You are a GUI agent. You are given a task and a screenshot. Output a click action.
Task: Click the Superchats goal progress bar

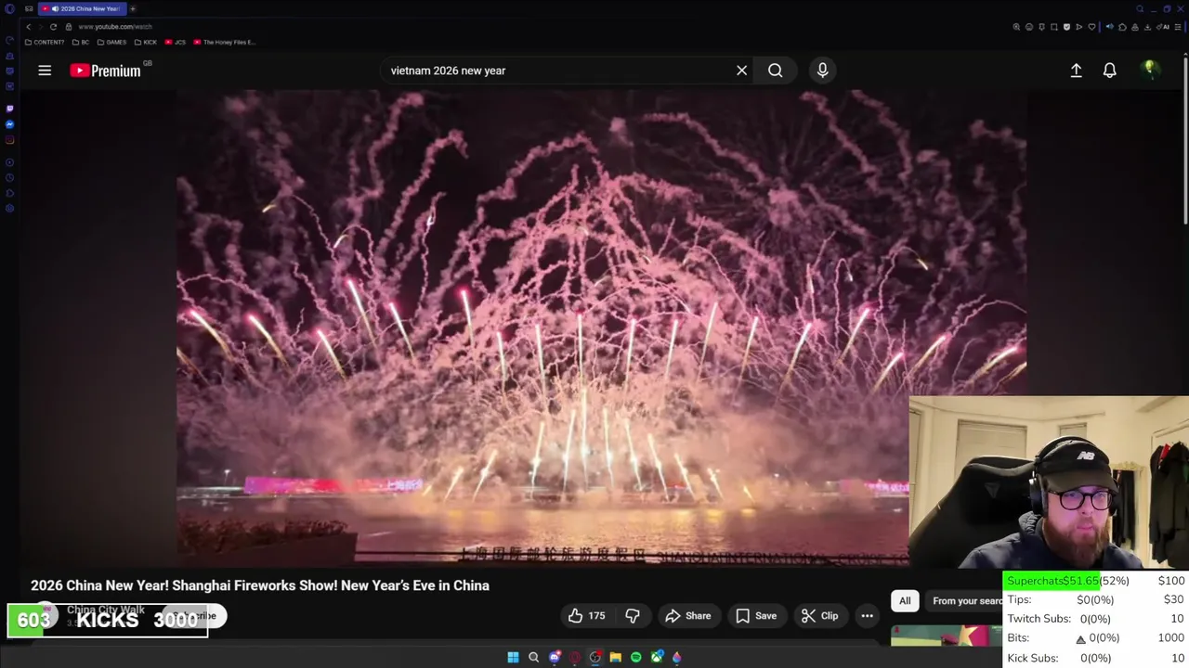(x=1095, y=581)
